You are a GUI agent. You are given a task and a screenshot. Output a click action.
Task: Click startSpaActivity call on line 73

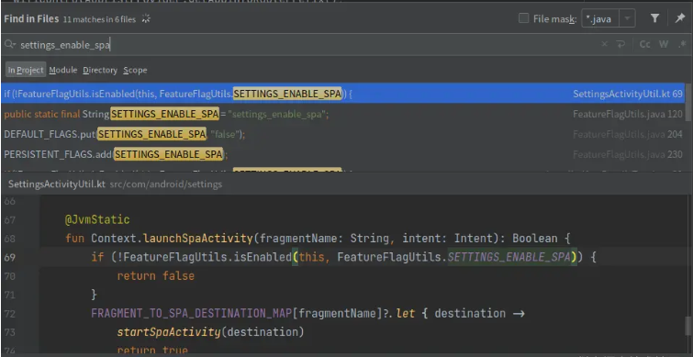point(168,332)
